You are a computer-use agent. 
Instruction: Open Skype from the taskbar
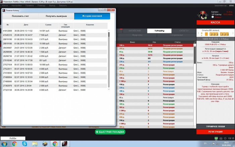25,144
